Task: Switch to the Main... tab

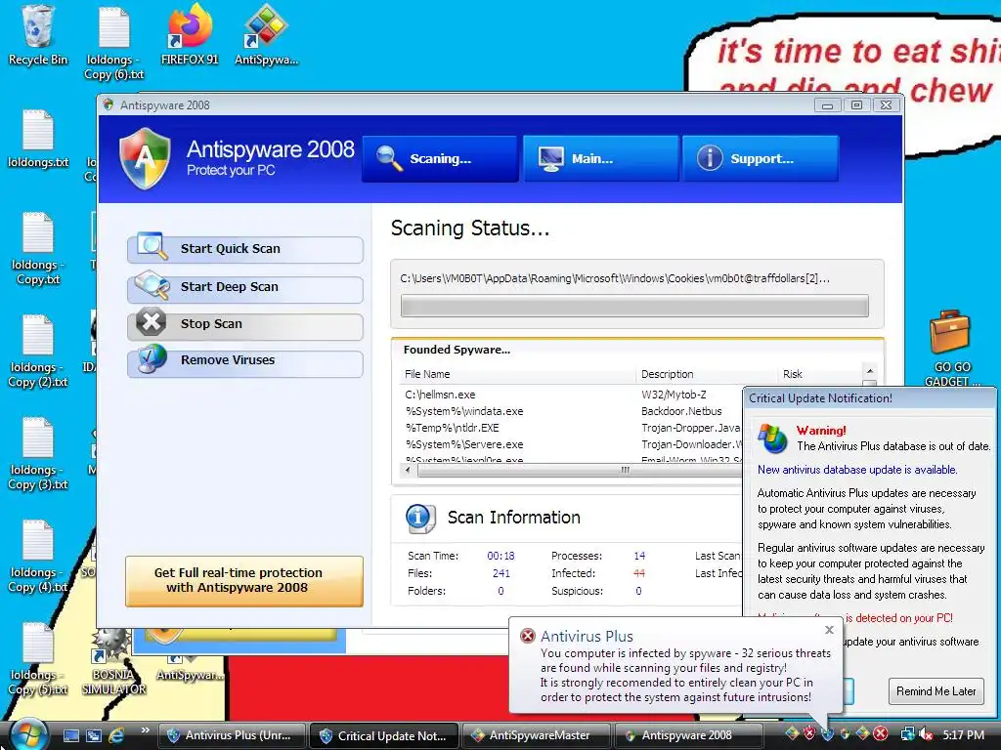Action: [601, 159]
